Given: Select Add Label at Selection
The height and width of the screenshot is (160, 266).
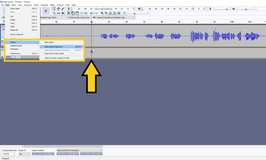Looking at the screenshot, I should 53,47.
